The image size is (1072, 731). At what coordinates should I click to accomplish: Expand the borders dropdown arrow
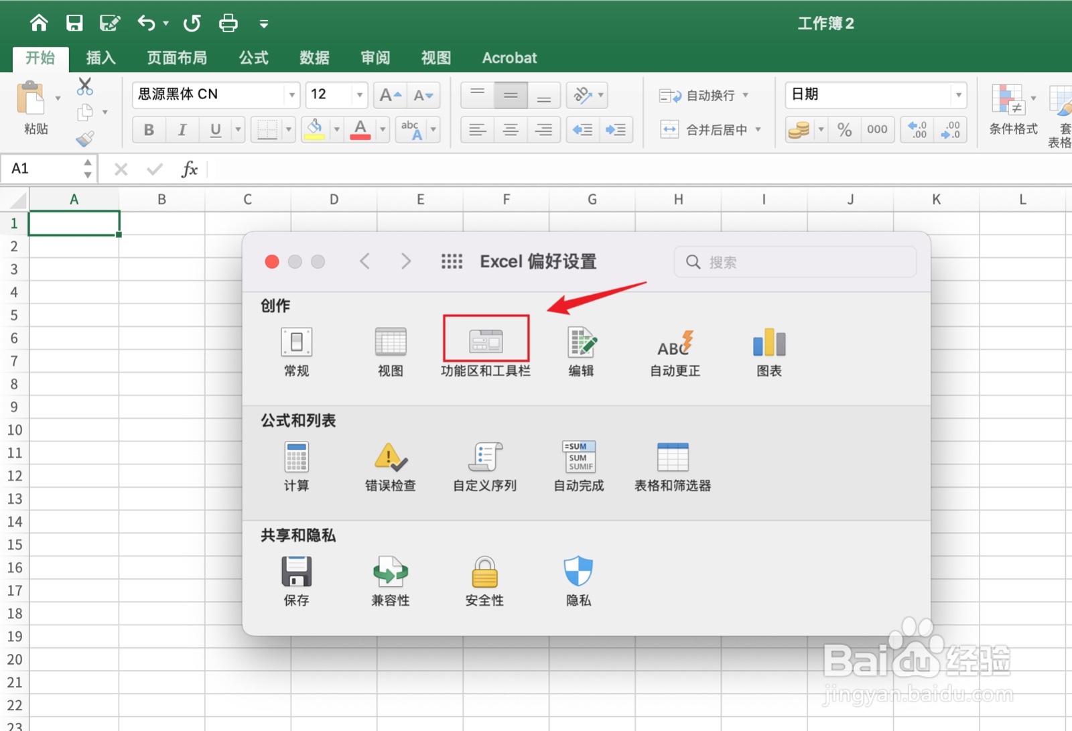[289, 130]
